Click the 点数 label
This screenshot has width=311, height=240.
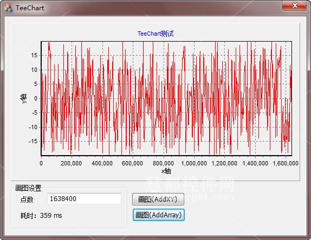tap(27, 199)
